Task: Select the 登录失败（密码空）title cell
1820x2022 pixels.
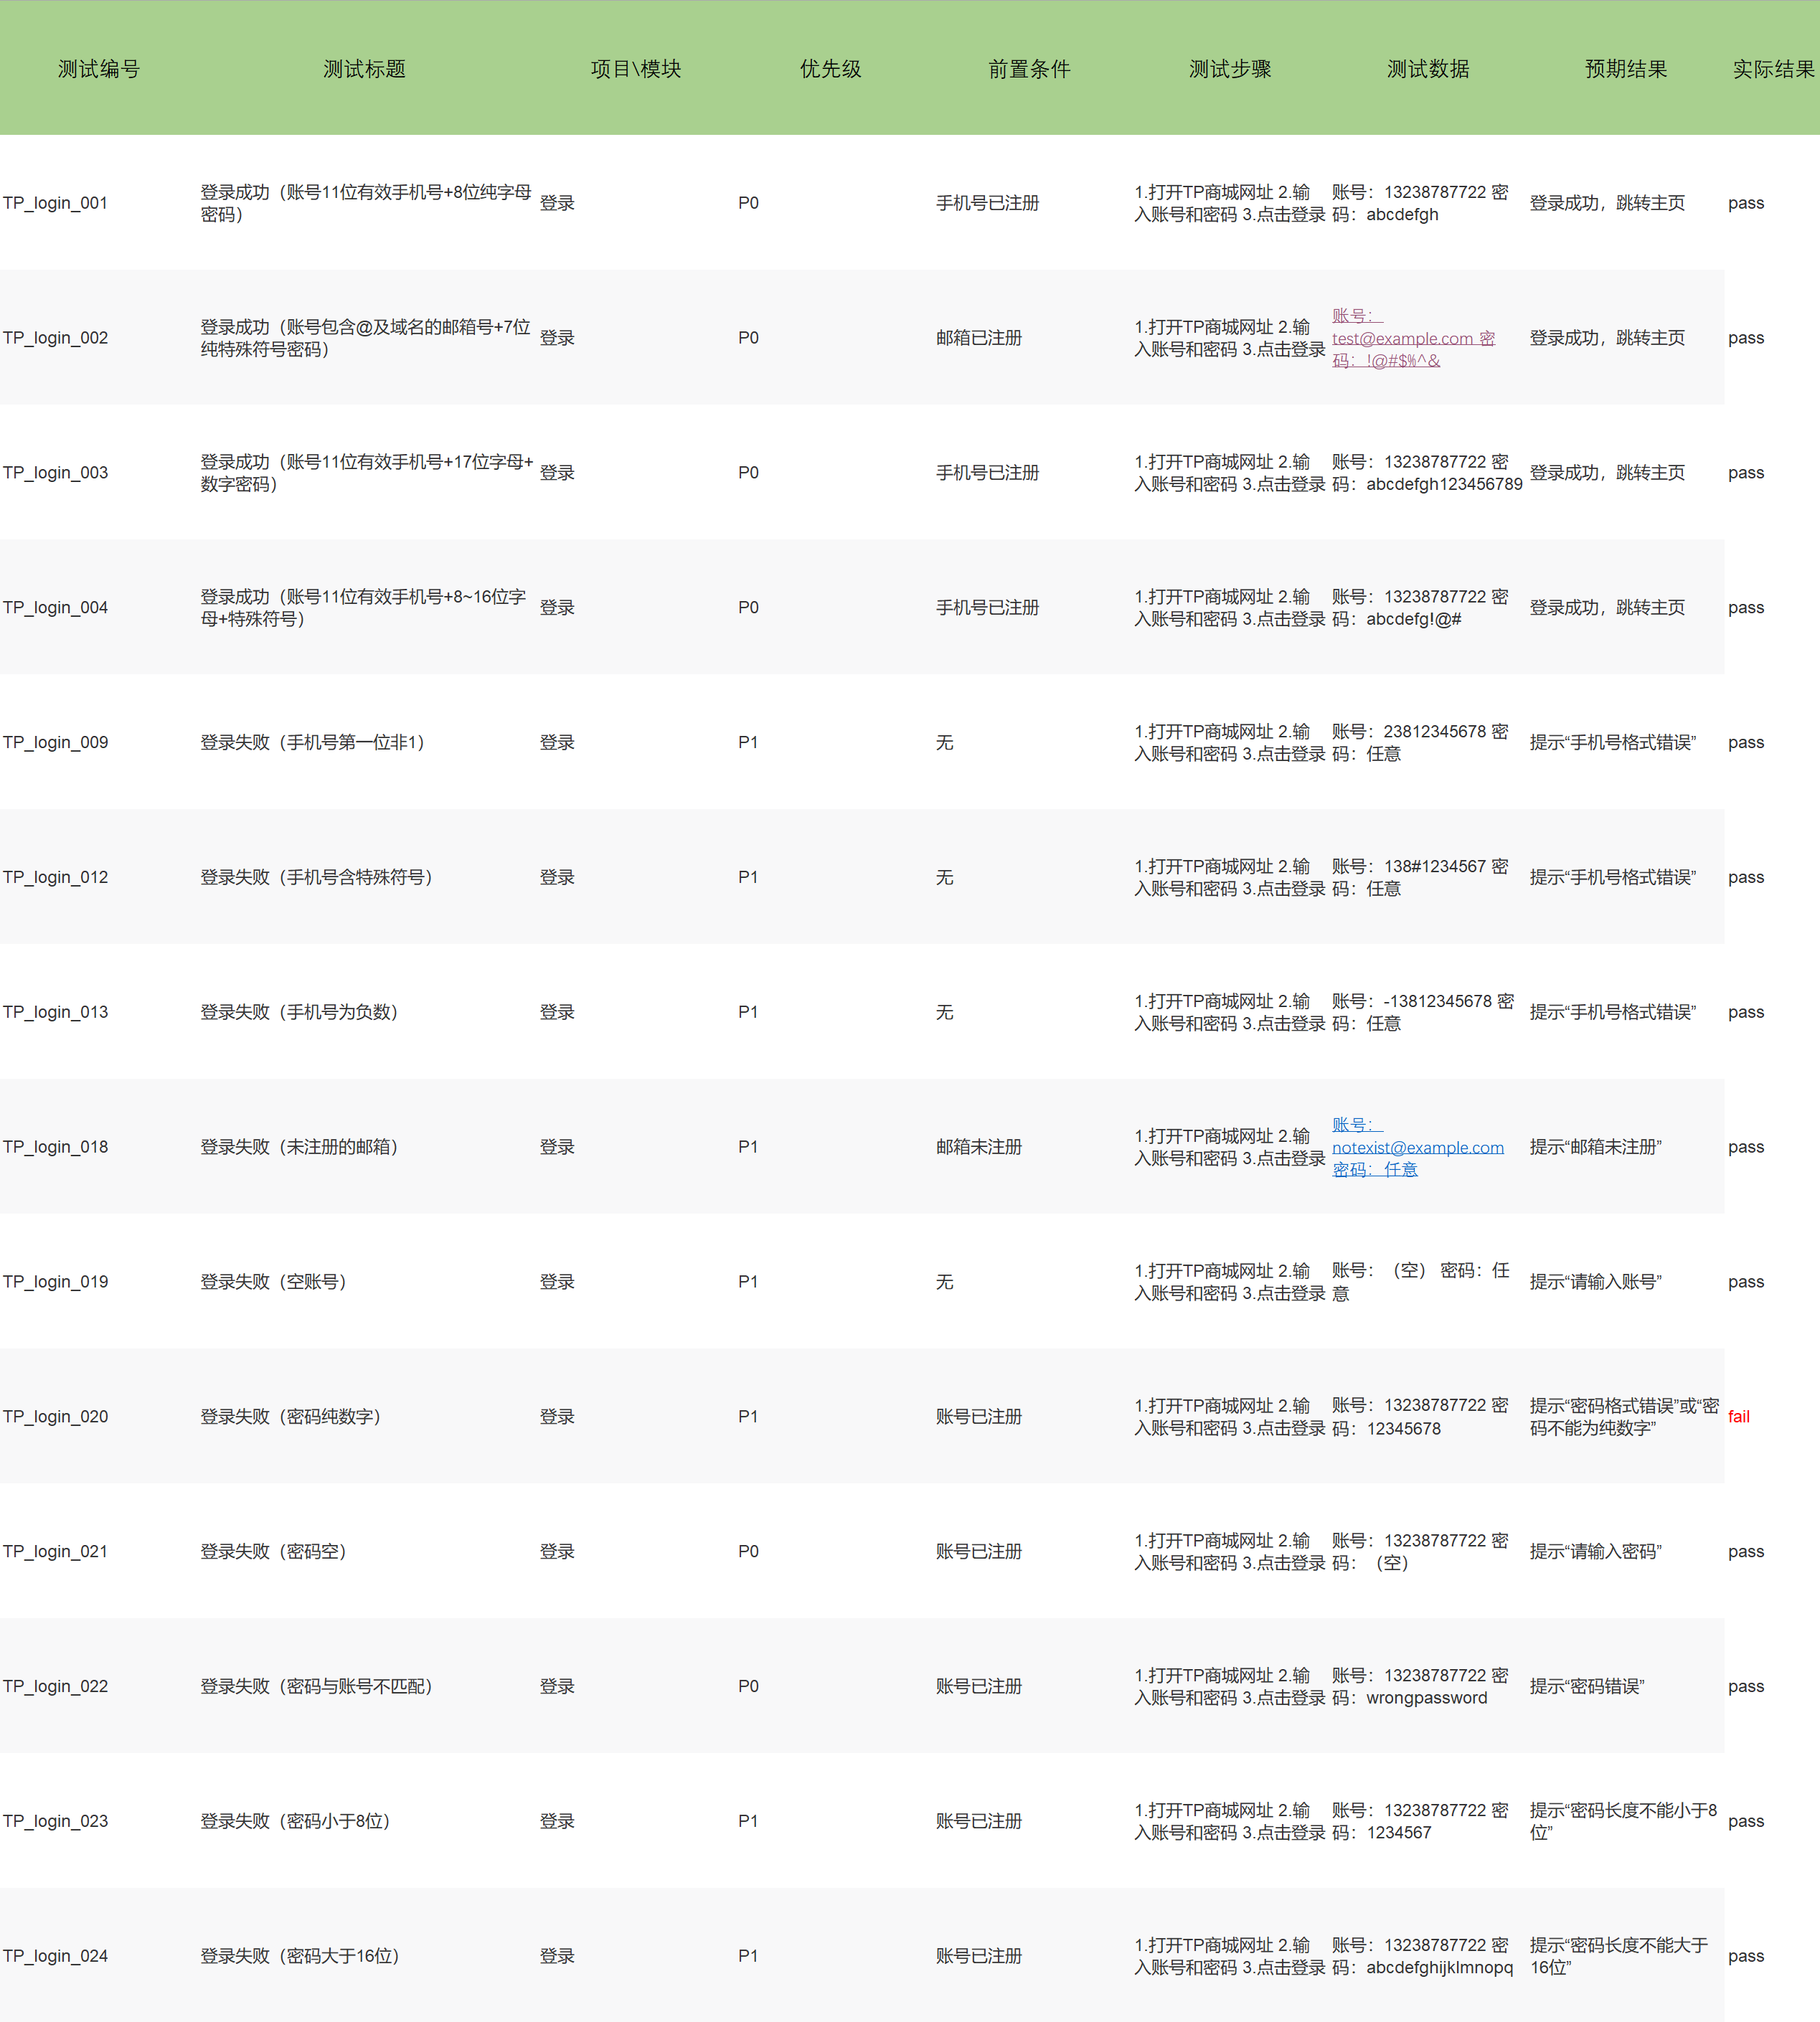Action: click(273, 1552)
